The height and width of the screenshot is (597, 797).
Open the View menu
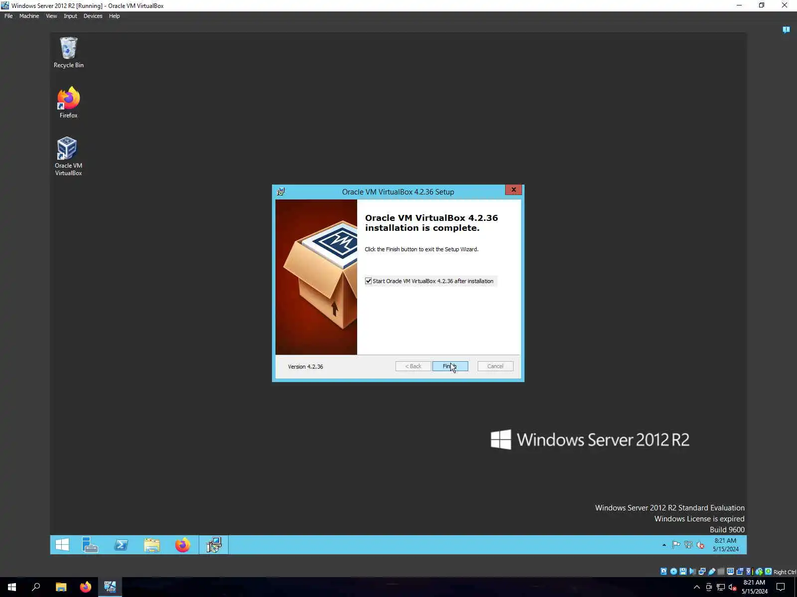pos(51,16)
